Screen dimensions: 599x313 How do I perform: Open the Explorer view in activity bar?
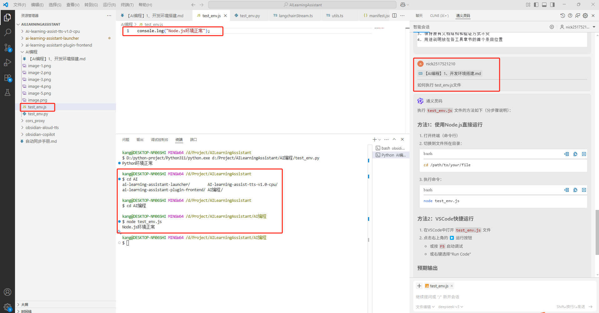8,17
